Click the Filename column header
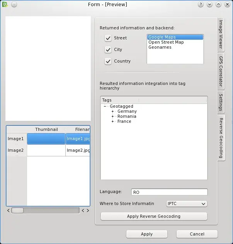The image size is (233, 244). (78, 129)
